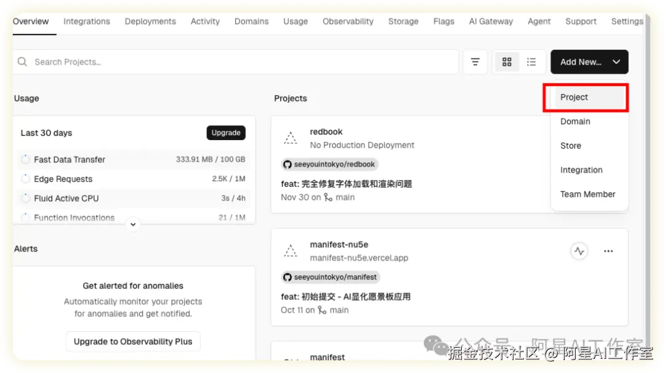Open the Fast Data Transfer usage row

pyautogui.click(x=134, y=160)
